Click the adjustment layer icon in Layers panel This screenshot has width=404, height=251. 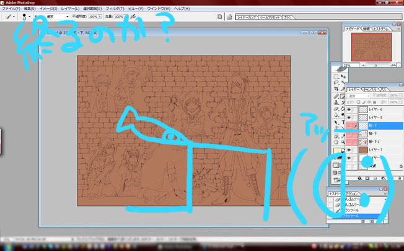click(x=383, y=178)
